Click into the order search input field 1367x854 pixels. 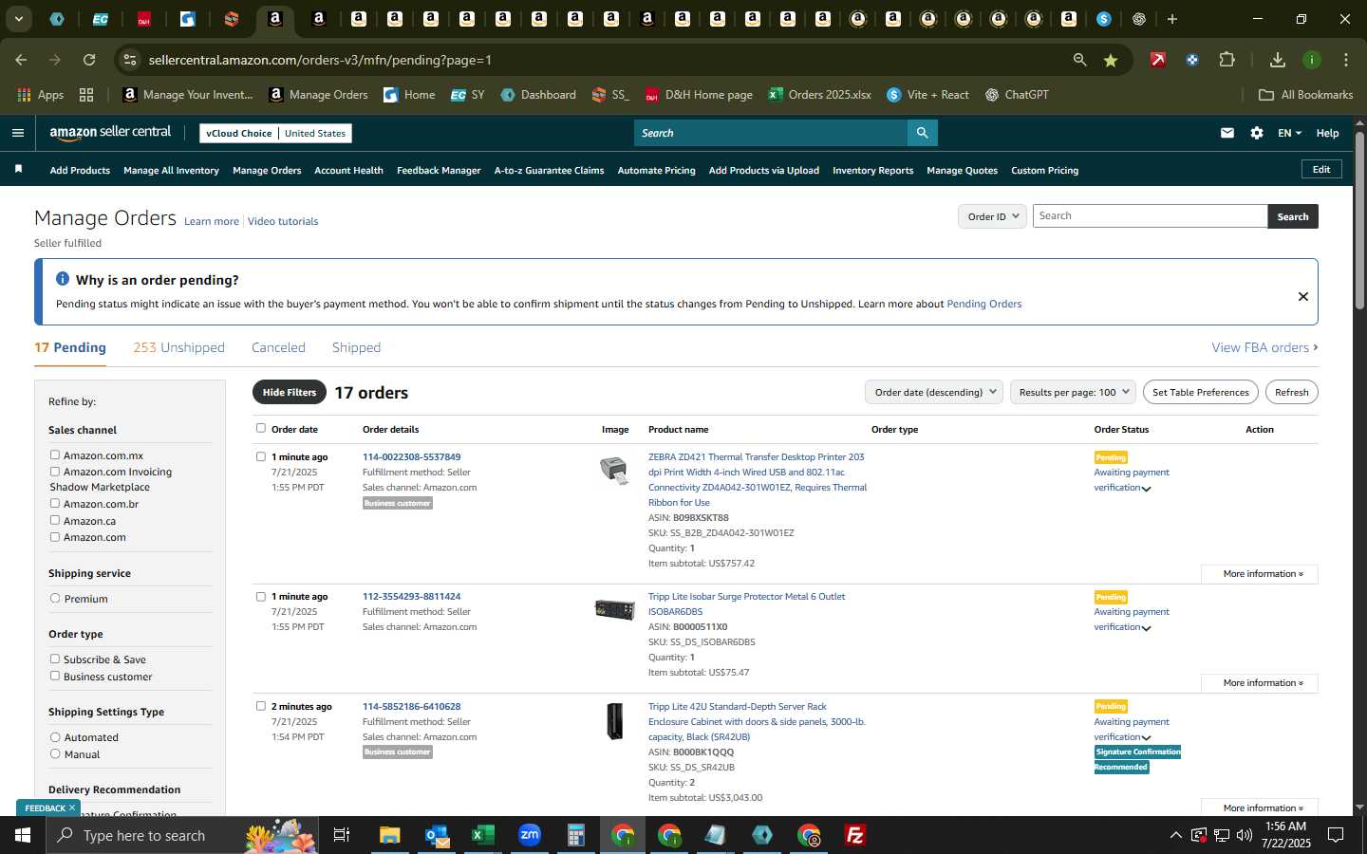[x=1150, y=216]
